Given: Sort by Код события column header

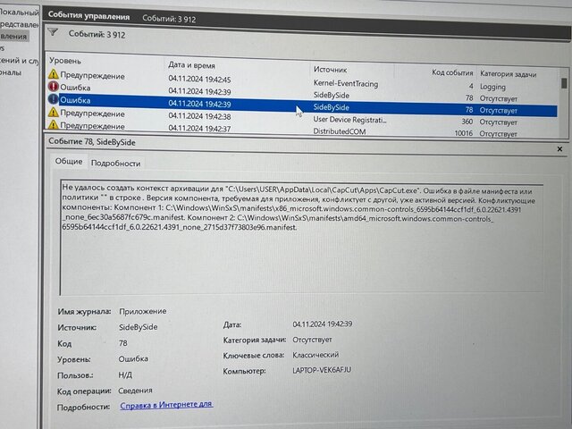Looking at the screenshot, I should tap(452, 72).
